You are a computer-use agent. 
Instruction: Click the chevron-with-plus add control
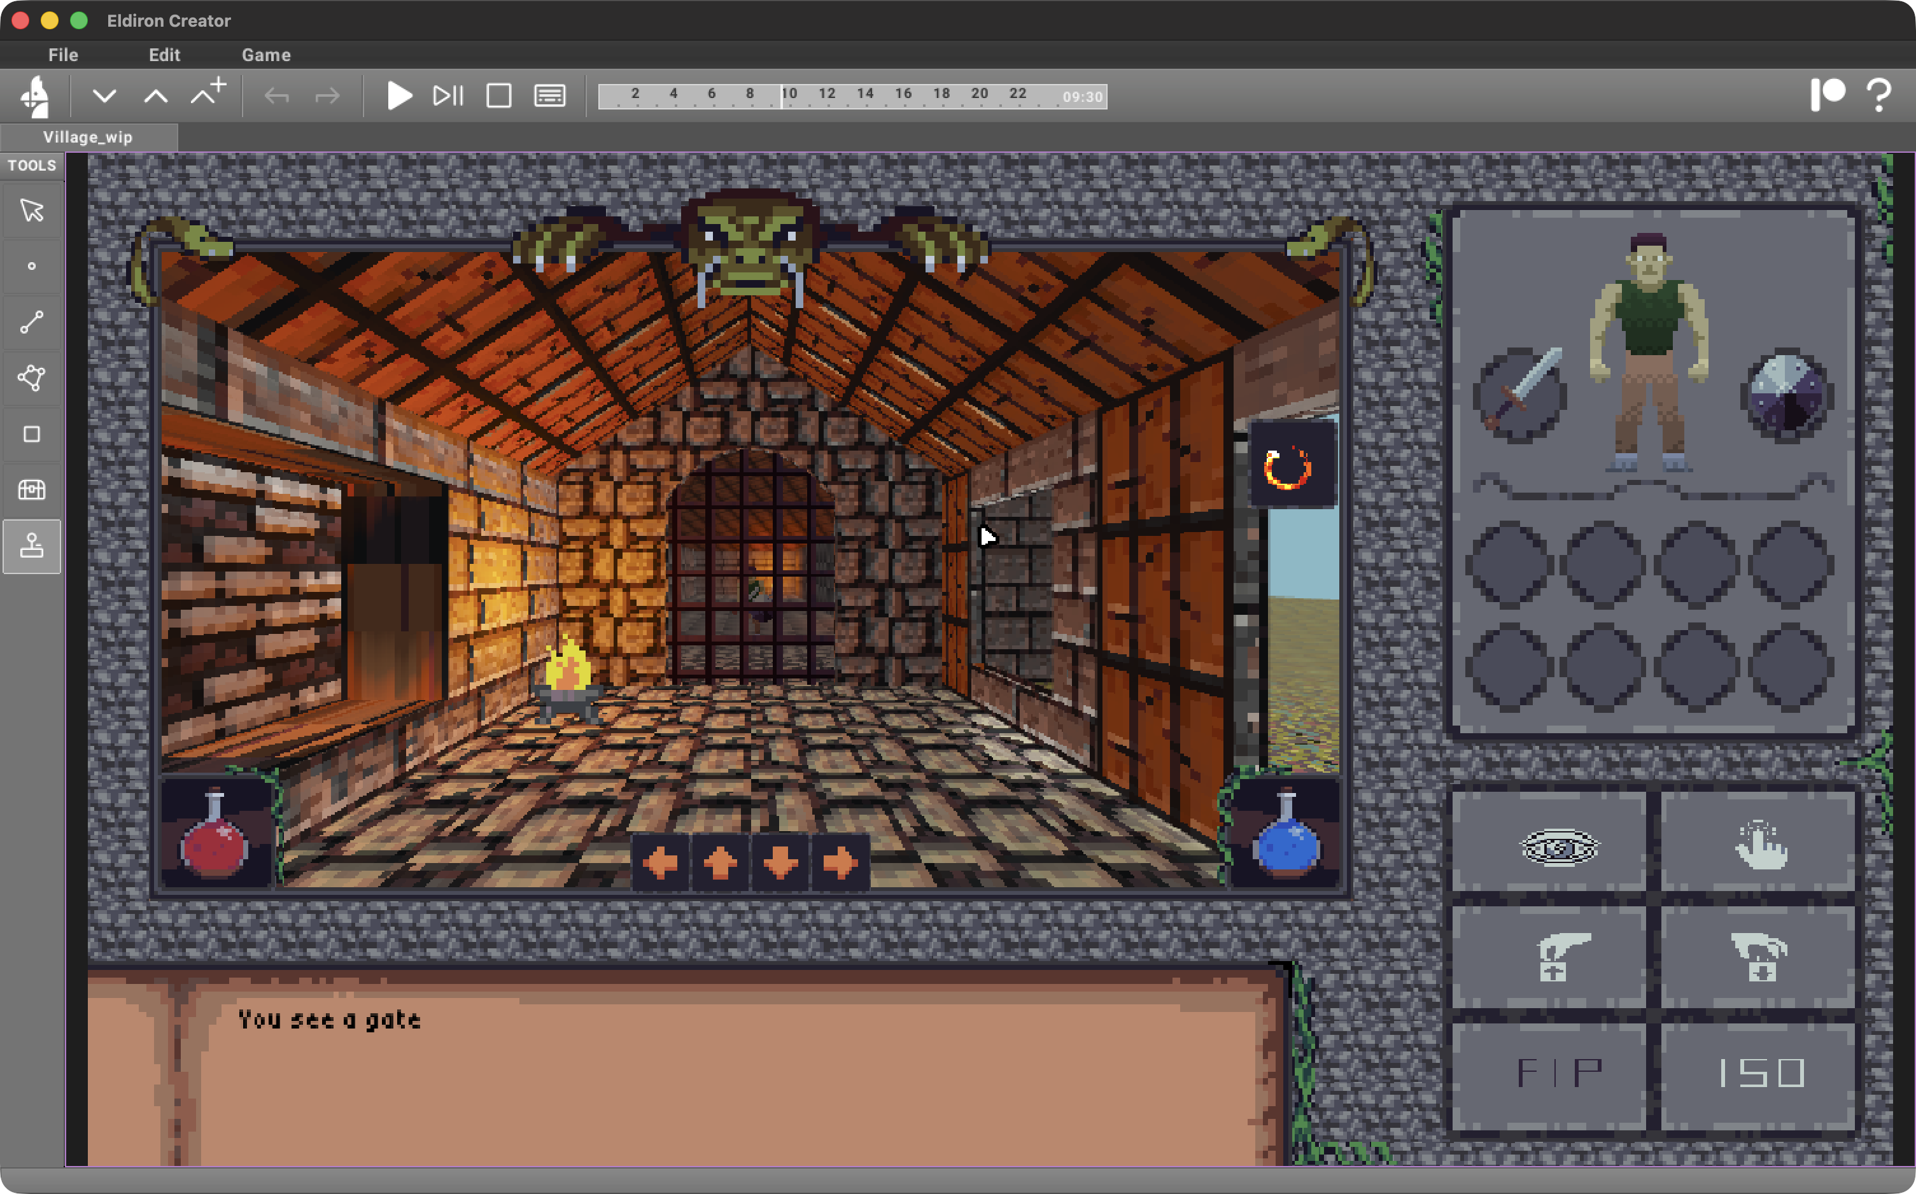(206, 93)
